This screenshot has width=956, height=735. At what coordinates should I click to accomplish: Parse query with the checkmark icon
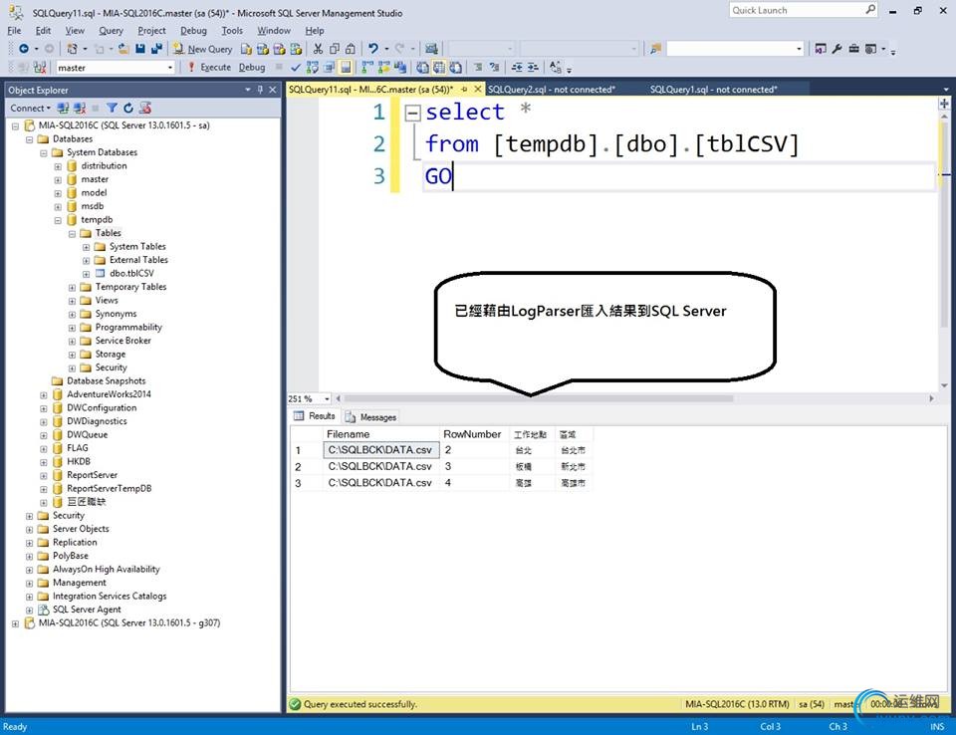[x=297, y=68]
